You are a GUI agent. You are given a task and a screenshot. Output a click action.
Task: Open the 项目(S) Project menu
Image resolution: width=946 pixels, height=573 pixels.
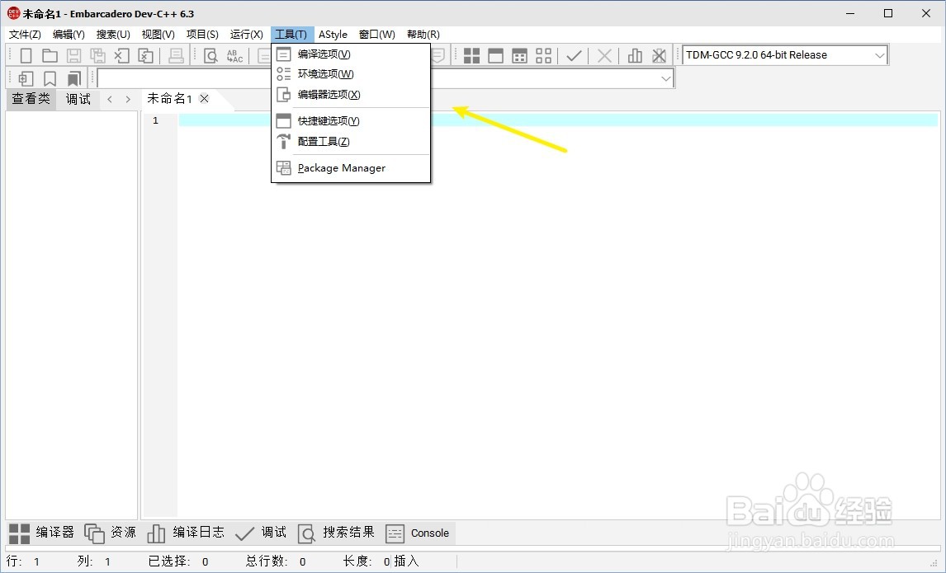202,35
